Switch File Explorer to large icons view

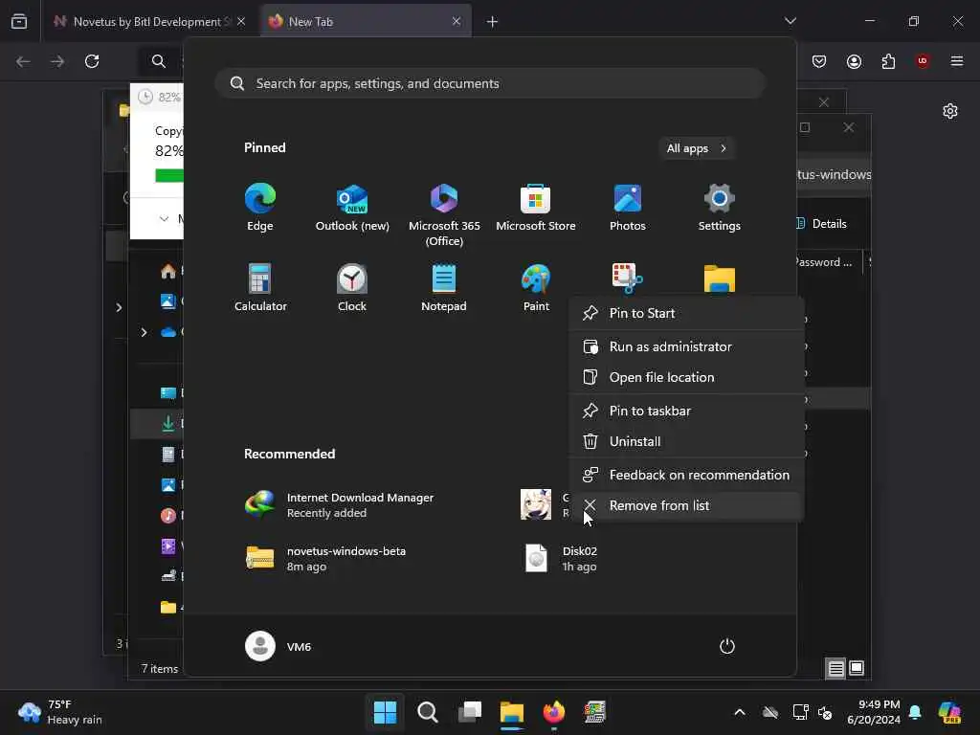click(x=857, y=668)
